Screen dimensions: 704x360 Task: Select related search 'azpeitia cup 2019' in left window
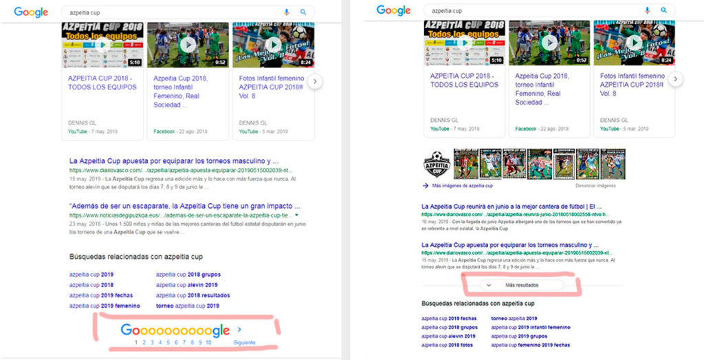[x=91, y=274]
